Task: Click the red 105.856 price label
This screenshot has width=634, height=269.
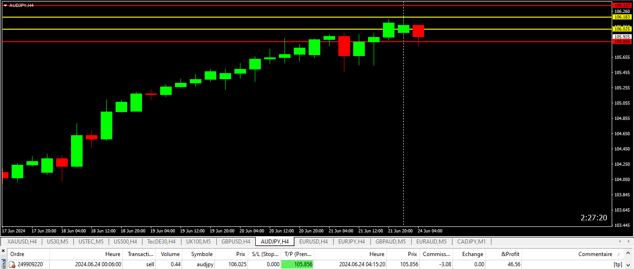Action: pyautogui.click(x=622, y=42)
